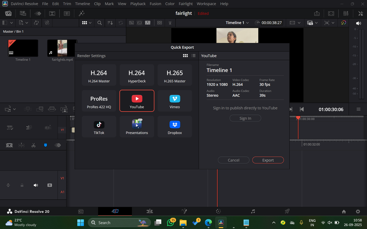
Task: Switch to the Deliver page rocket icon
Action: coord(287,211)
